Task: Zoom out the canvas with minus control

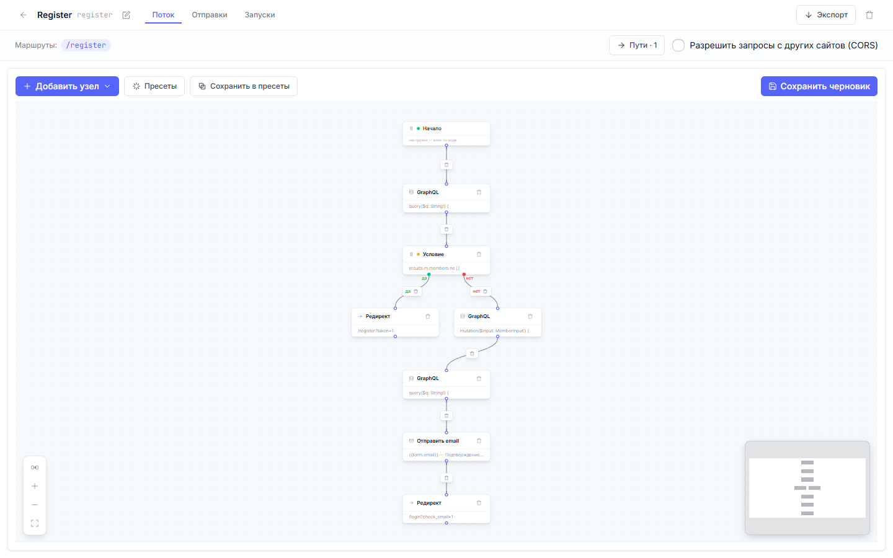Action: click(x=35, y=505)
